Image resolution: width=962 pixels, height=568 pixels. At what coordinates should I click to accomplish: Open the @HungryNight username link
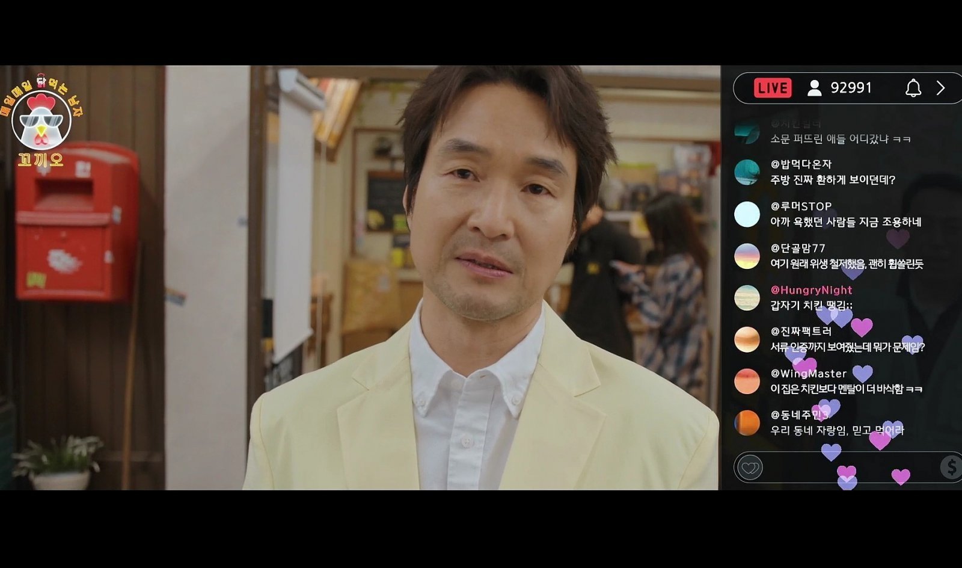tap(811, 290)
